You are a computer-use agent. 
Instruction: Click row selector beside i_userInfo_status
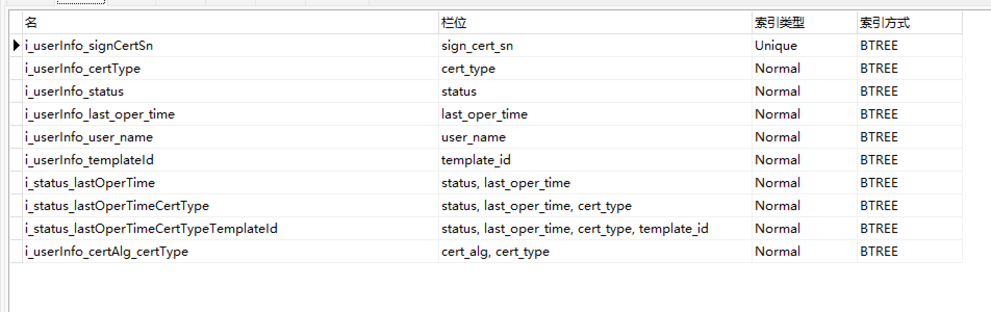(x=16, y=92)
